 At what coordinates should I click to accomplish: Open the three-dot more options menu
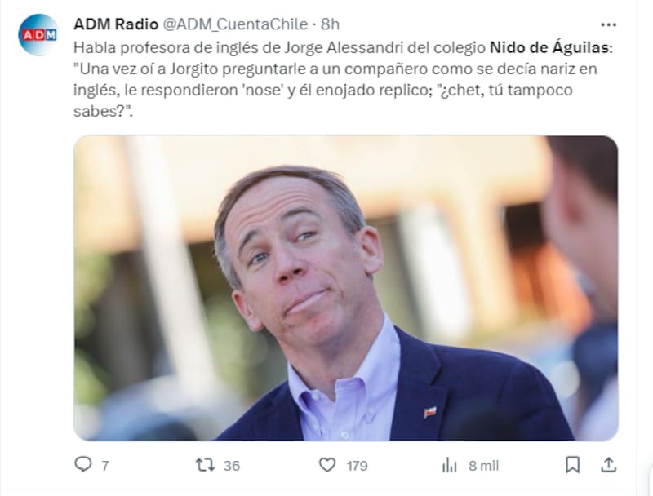tap(608, 25)
